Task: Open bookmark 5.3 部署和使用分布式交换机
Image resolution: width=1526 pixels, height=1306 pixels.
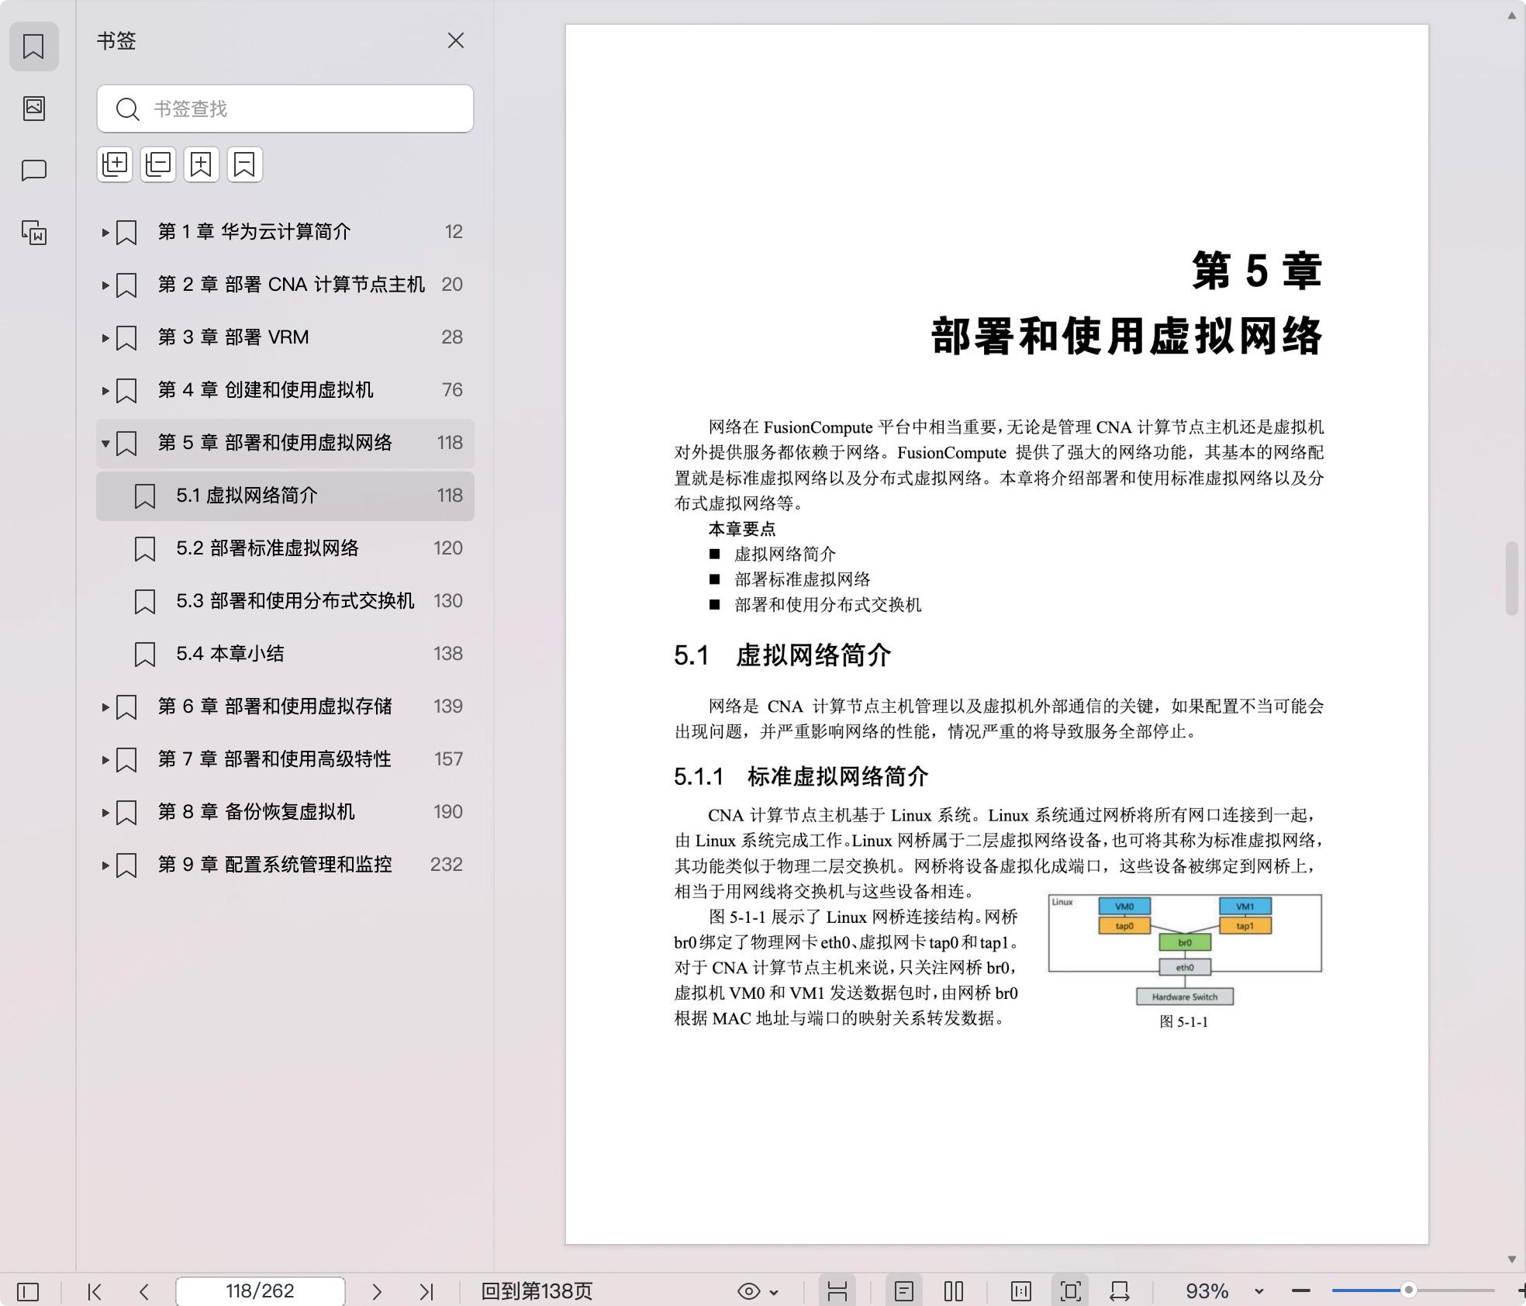Action: [x=285, y=601]
